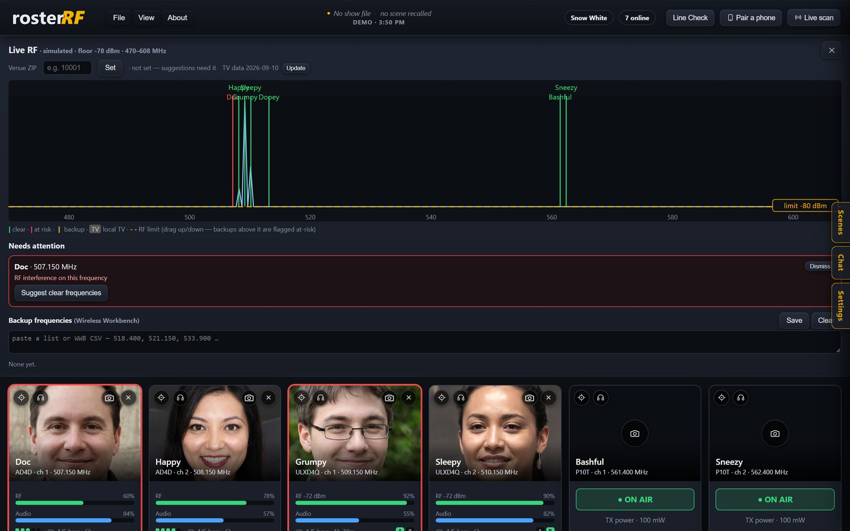Open the Chat side tab
This screenshot has width=850, height=531.
(840, 263)
